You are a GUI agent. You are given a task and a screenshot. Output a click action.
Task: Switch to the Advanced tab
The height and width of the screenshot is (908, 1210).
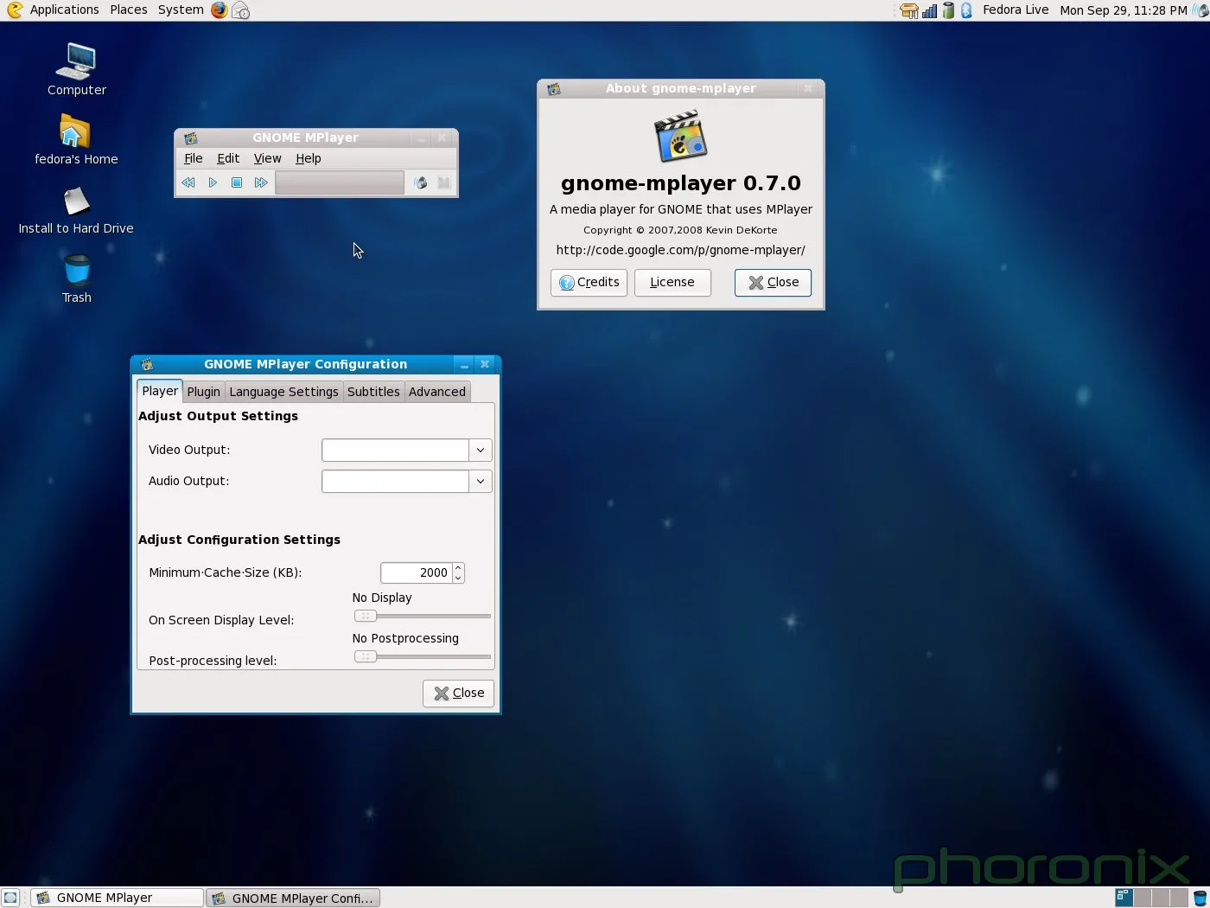click(x=437, y=392)
